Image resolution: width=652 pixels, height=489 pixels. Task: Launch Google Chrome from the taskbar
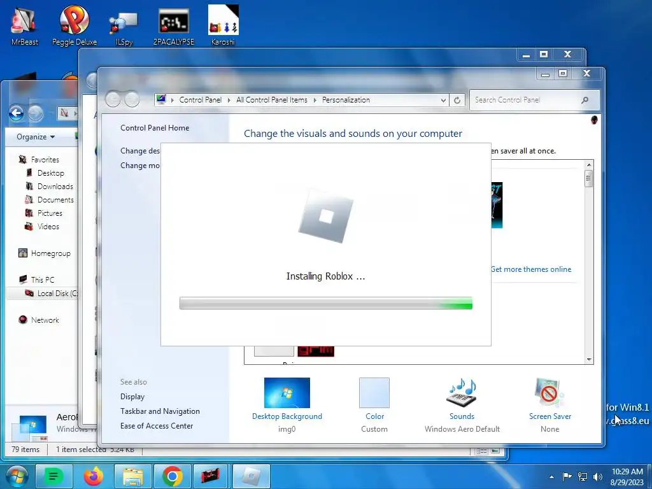click(x=172, y=476)
